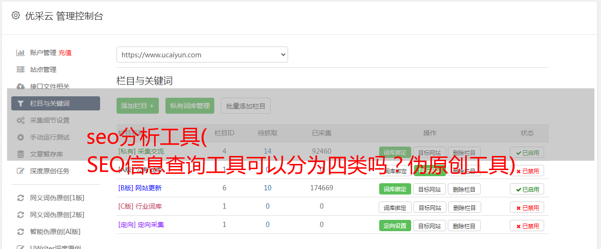Click the [B版] 网站更新 column name
The height and width of the screenshot is (249, 601).
coord(140,188)
